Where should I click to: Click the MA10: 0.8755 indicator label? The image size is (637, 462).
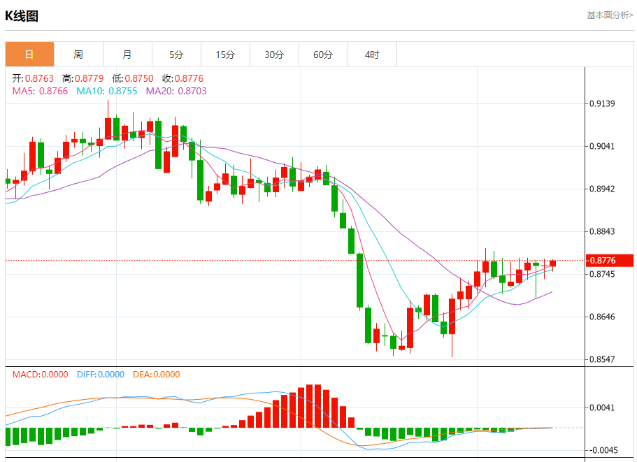coord(107,91)
